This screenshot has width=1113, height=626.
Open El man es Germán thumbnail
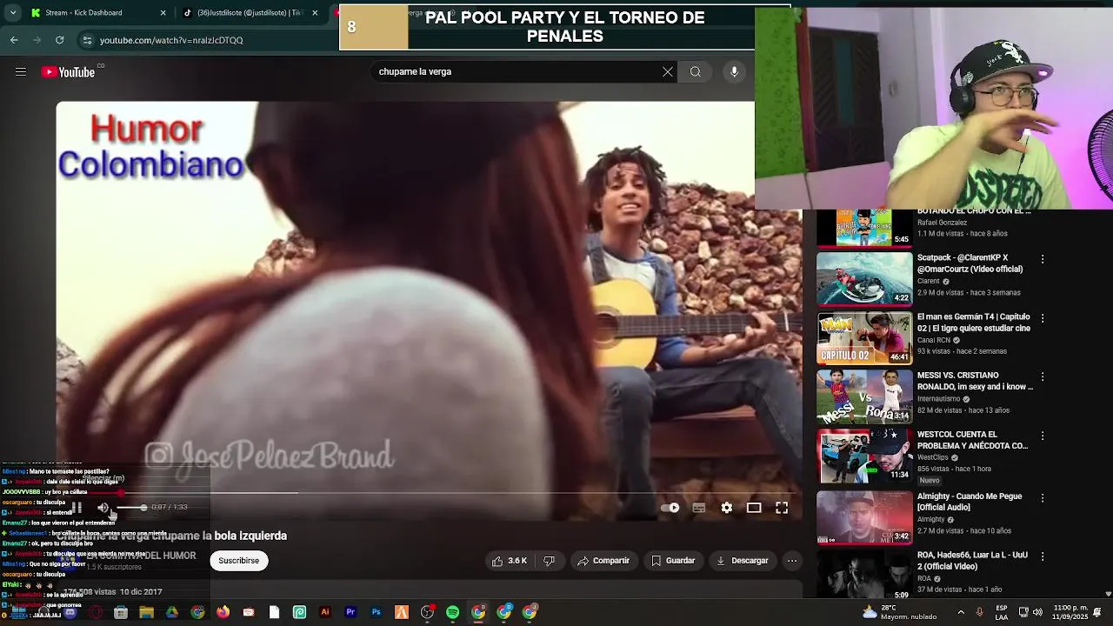[864, 338]
